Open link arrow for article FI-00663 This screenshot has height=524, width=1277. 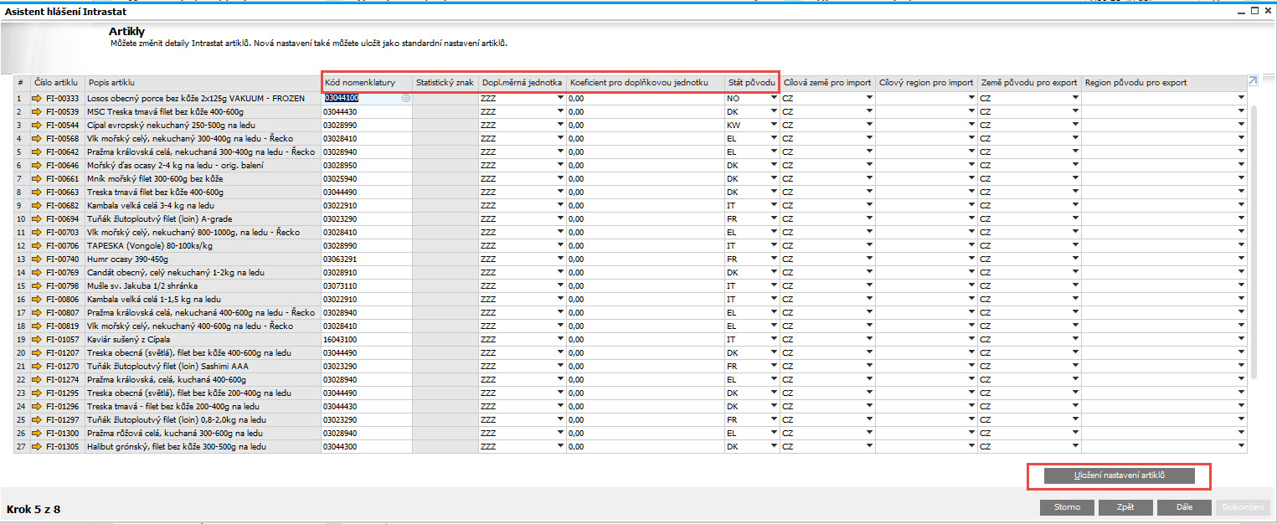point(38,192)
